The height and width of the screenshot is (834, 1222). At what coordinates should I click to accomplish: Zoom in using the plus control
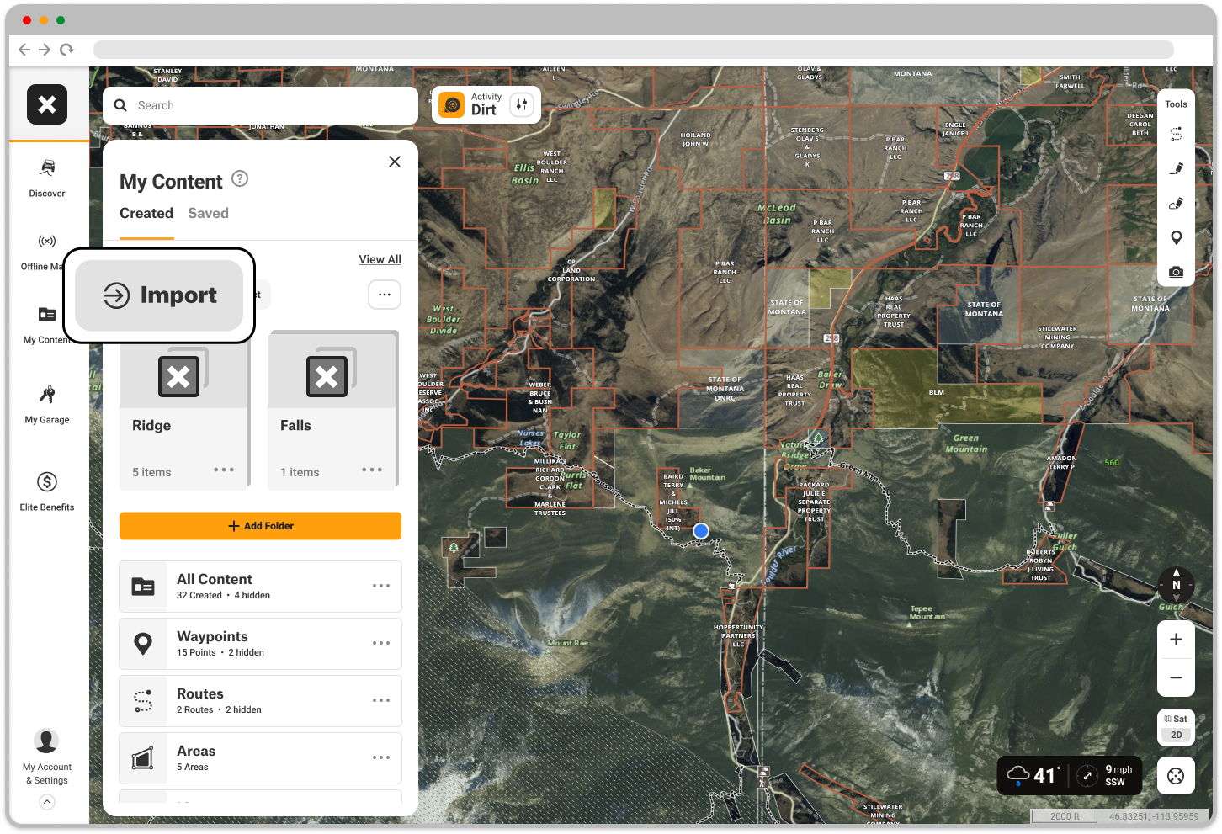[x=1176, y=639]
